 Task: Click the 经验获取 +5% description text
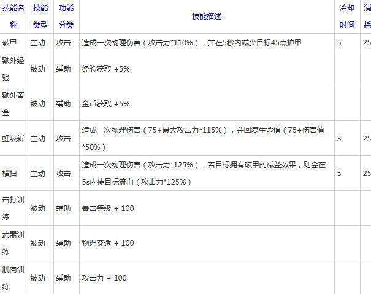[105, 69]
